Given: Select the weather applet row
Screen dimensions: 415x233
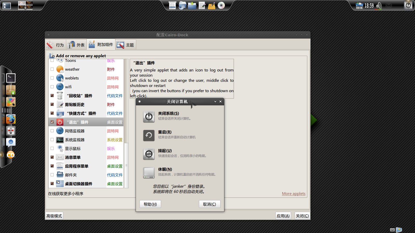Looking at the screenshot, I should click(x=86, y=69).
